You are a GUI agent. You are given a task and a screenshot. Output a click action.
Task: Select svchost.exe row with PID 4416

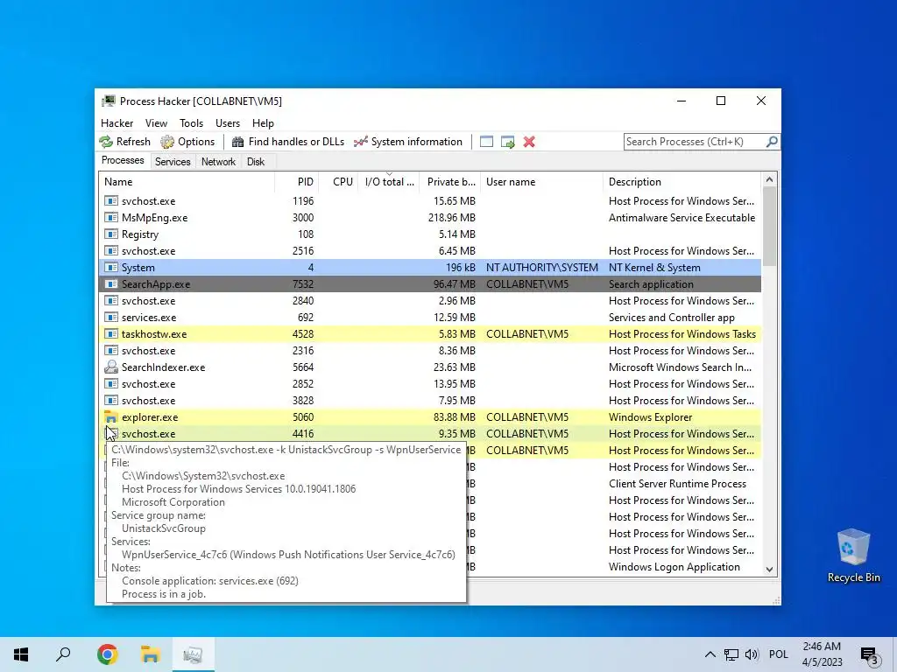click(x=430, y=434)
